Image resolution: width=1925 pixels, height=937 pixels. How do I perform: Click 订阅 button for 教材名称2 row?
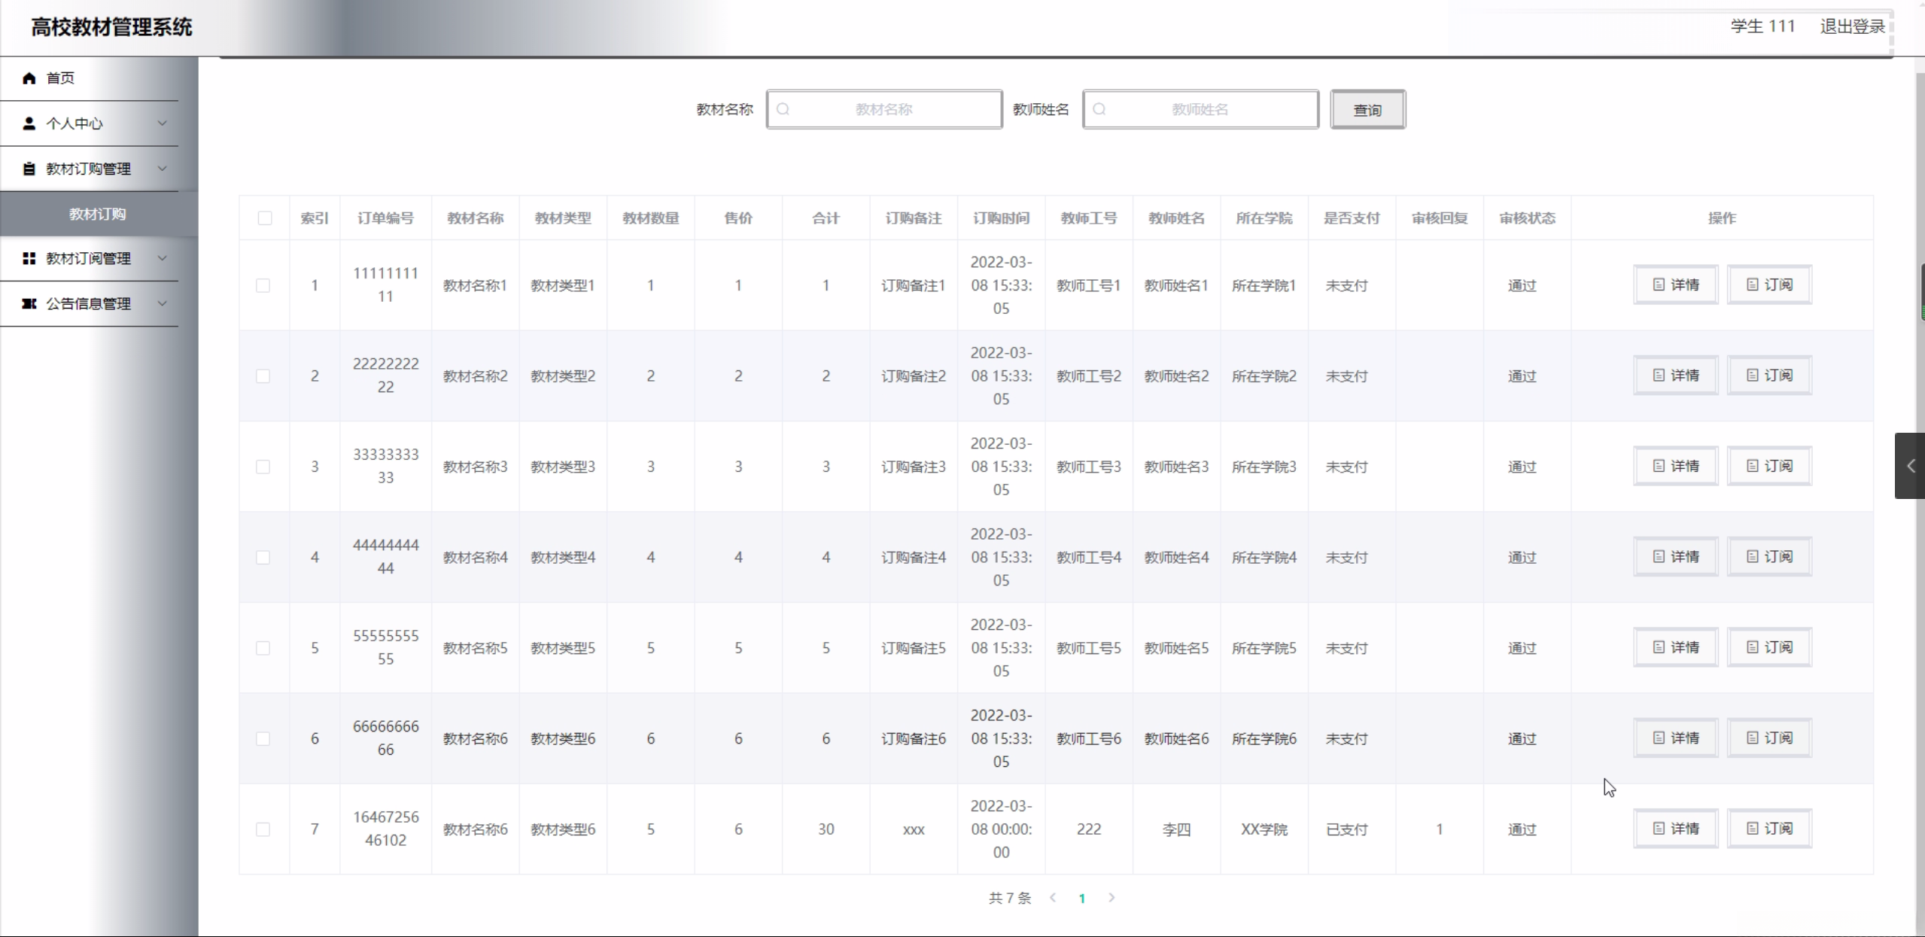tap(1769, 376)
